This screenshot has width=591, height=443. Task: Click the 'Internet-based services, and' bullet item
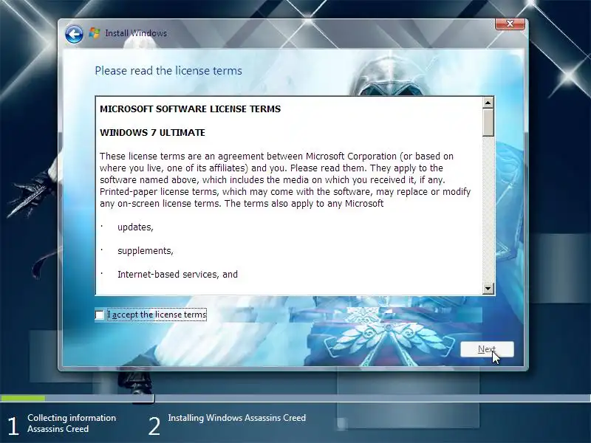177,274
